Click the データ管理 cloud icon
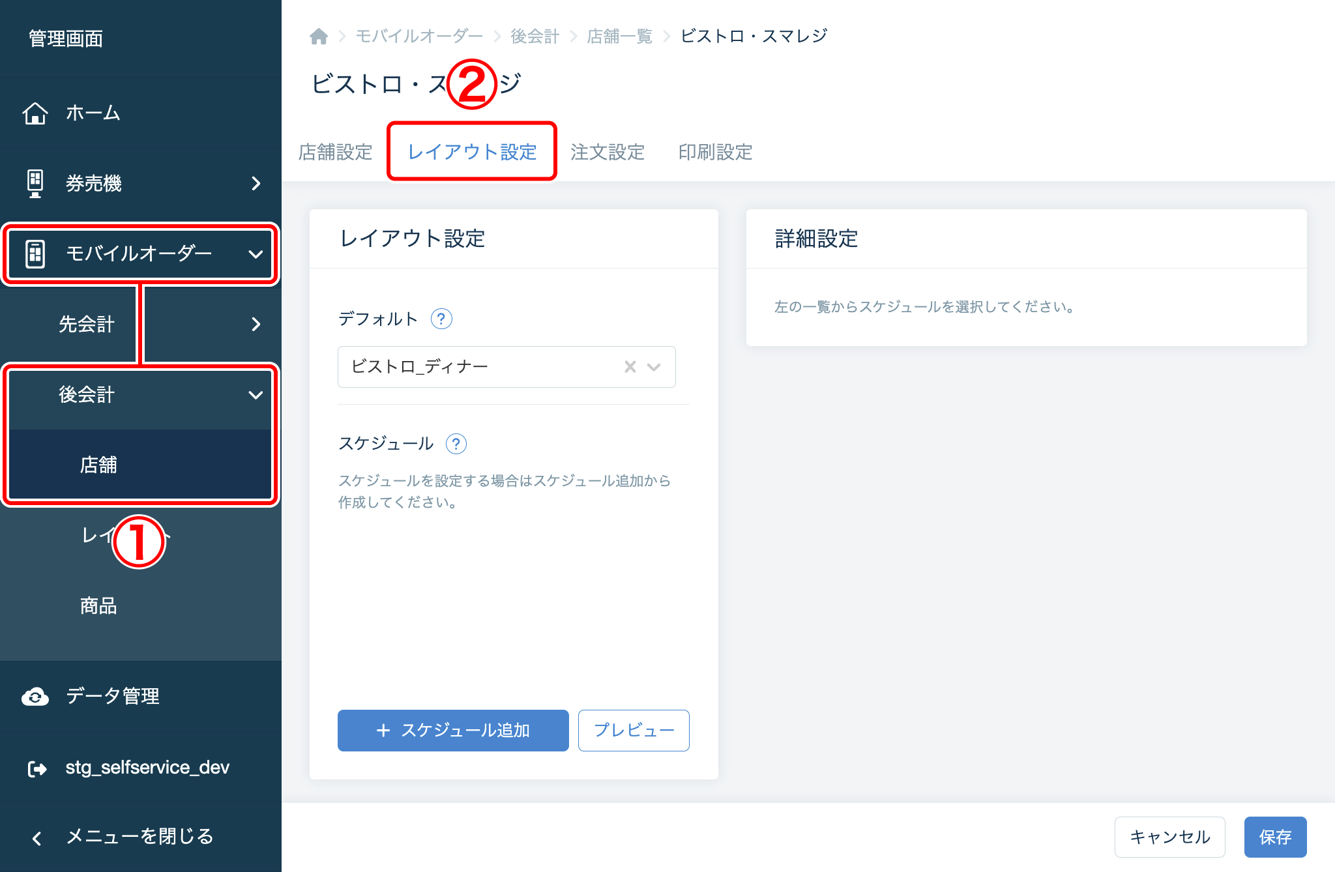The width and height of the screenshot is (1335, 872). point(35,697)
